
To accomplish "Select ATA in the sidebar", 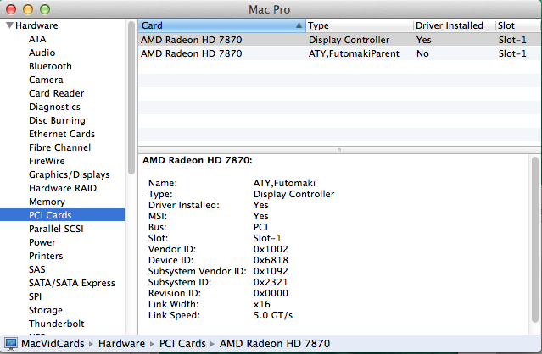I will click(37, 39).
